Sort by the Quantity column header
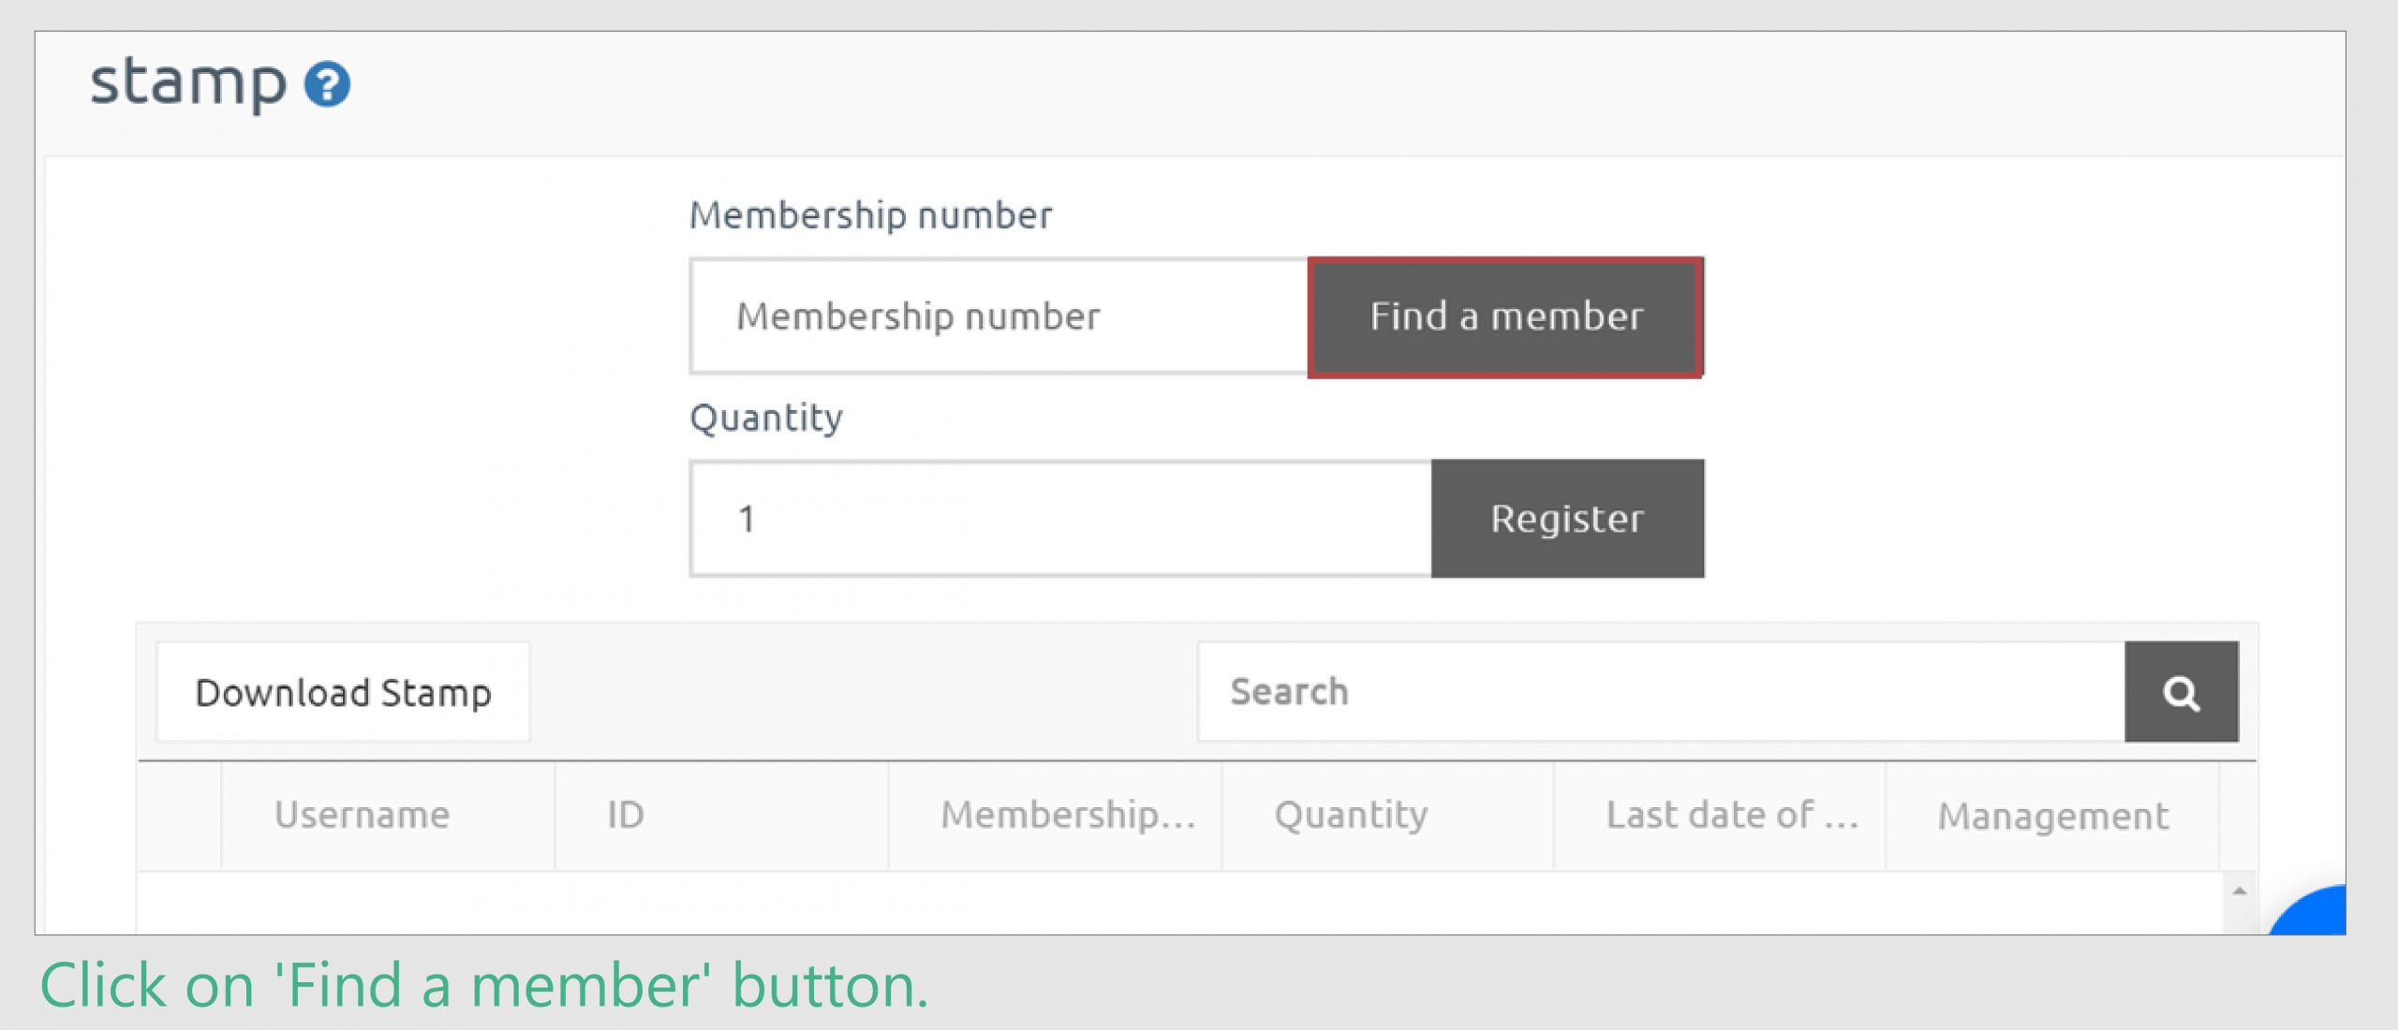Image resolution: width=2398 pixels, height=1030 pixels. [1387, 816]
